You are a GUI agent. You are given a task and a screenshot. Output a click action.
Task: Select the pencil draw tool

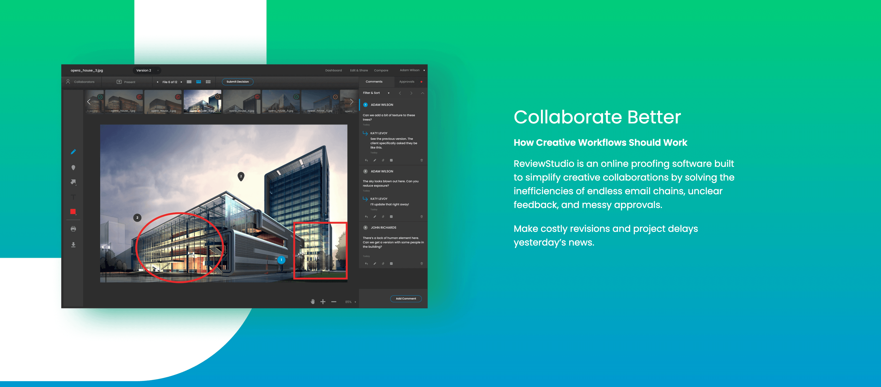pos(73,152)
